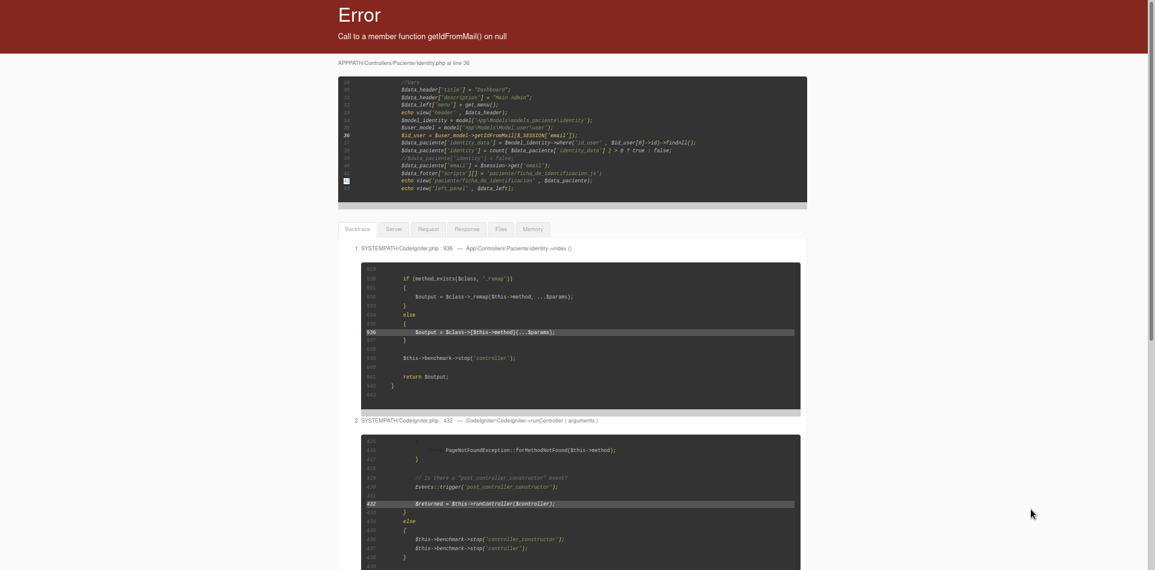The width and height of the screenshot is (1155, 570).
Task: Click the 'return $output;' code line
Action: (426, 377)
